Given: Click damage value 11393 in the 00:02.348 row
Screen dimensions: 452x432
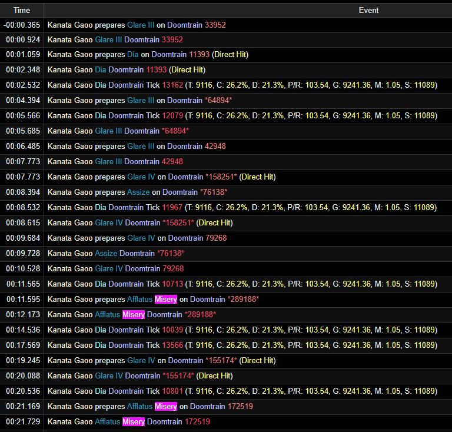Looking at the screenshot, I should pos(156,69).
